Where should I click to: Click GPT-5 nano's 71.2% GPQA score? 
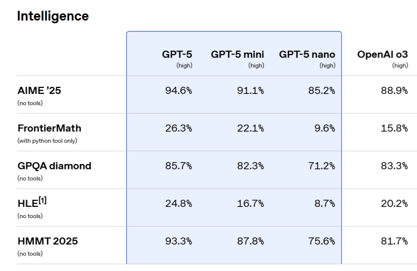pyautogui.click(x=321, y=166)
